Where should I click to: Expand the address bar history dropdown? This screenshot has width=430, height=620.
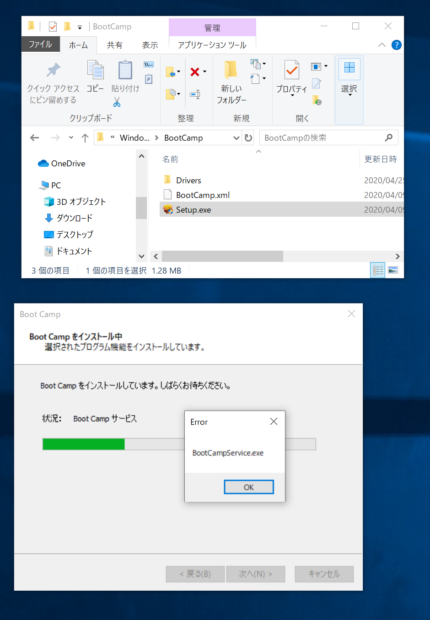(x=236, y=138)
